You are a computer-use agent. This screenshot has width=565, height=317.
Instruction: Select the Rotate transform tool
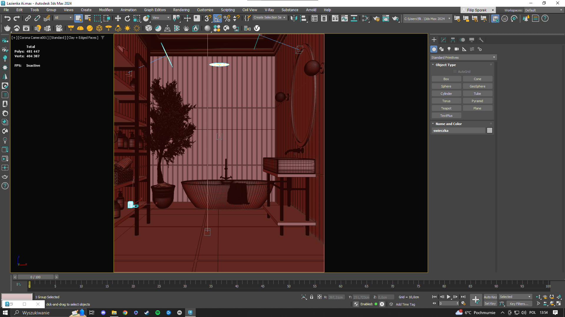(x=127, y=18)
